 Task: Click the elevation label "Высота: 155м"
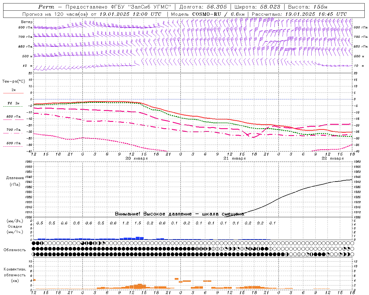pos(308,7)
